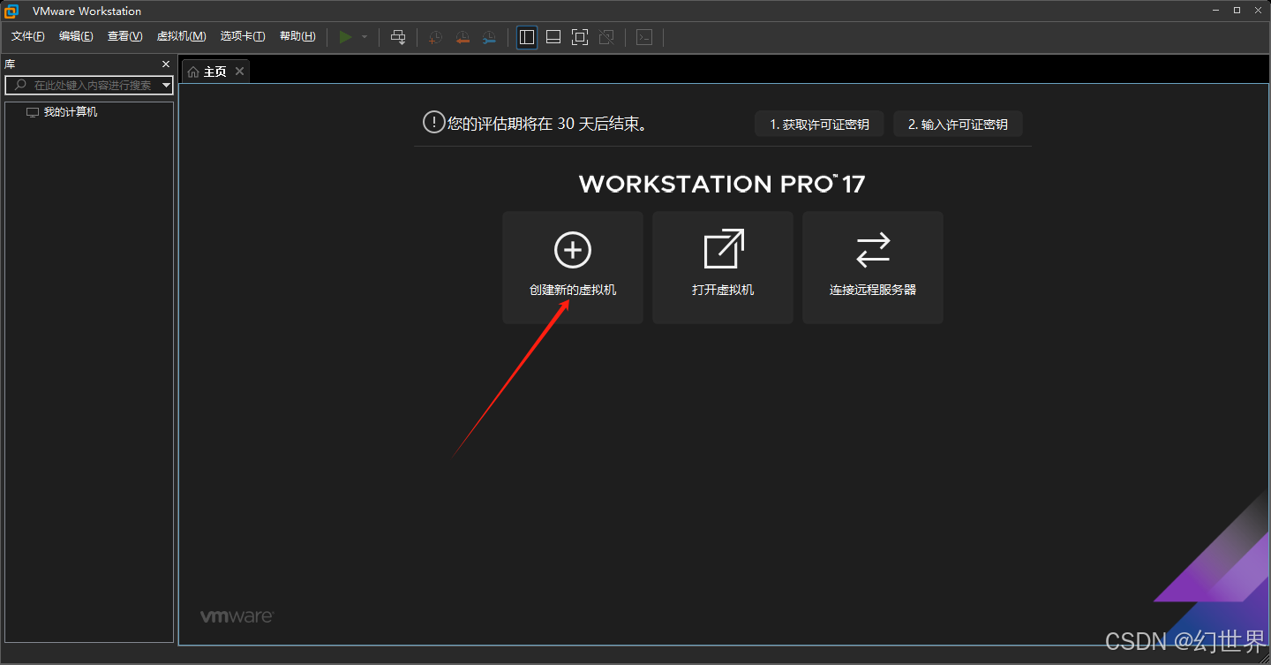Expand the library search dropdown arrow
1271x665 pixels.
tap(167, 86)
